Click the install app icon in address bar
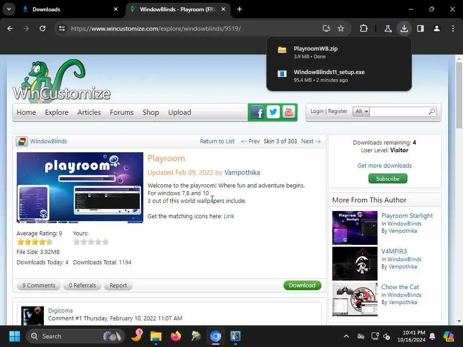Image resolution: width=463 pixels, height=347 pixels. pyautogui.click(x=326, y=28)
